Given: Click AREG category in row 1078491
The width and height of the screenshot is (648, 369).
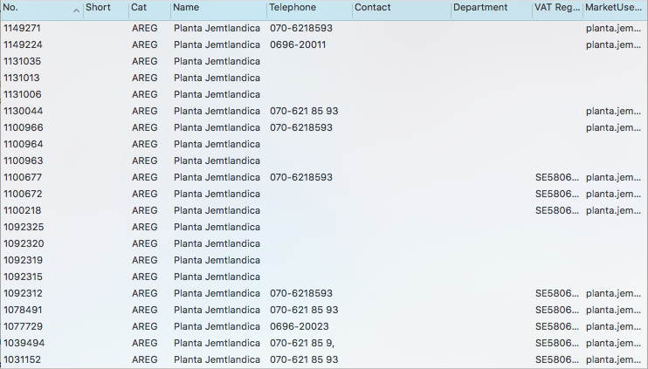Looking at the screenshot, I should click(x=145, y=310).
